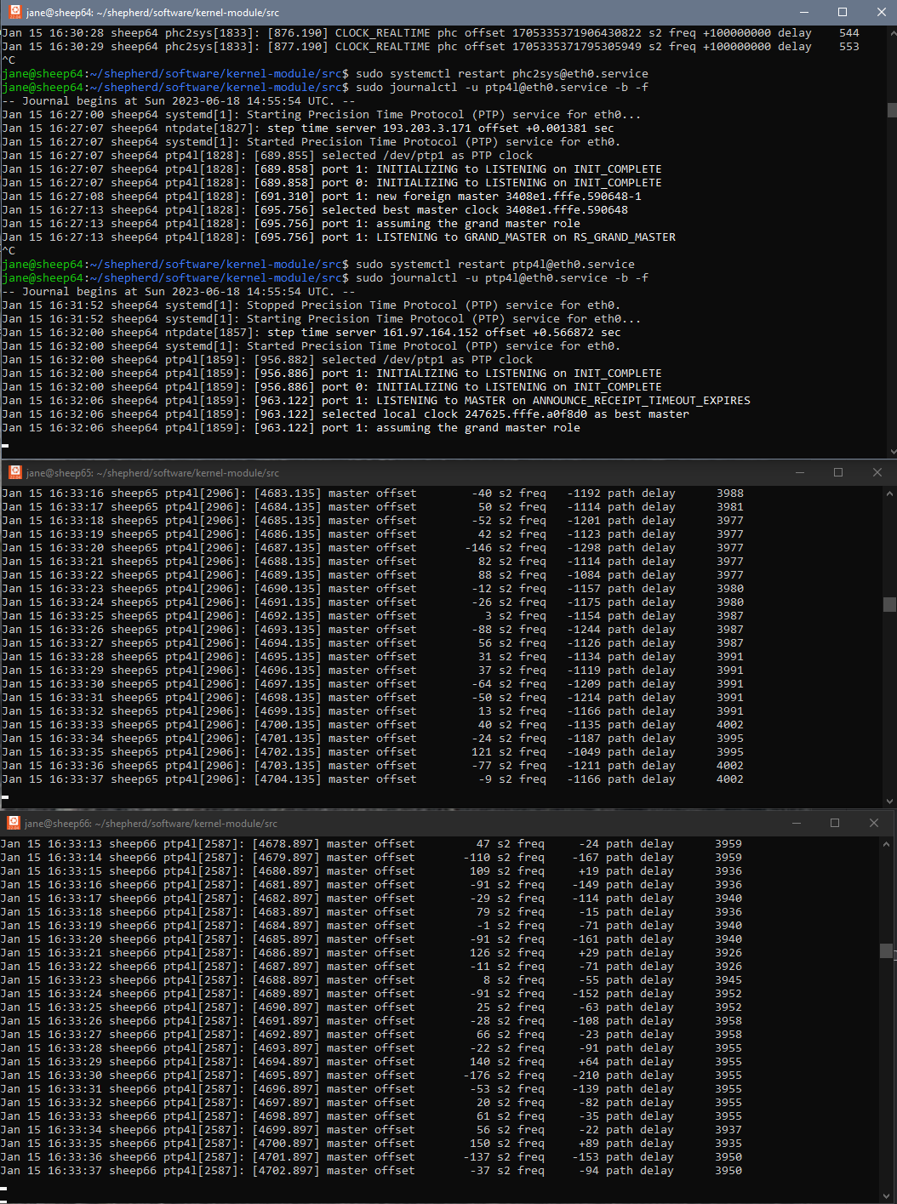Click the PuTTY icon in the sheep64 title bar
Image resolution: width=897 pixels, height=1204 pixels.
click(14, 12)
